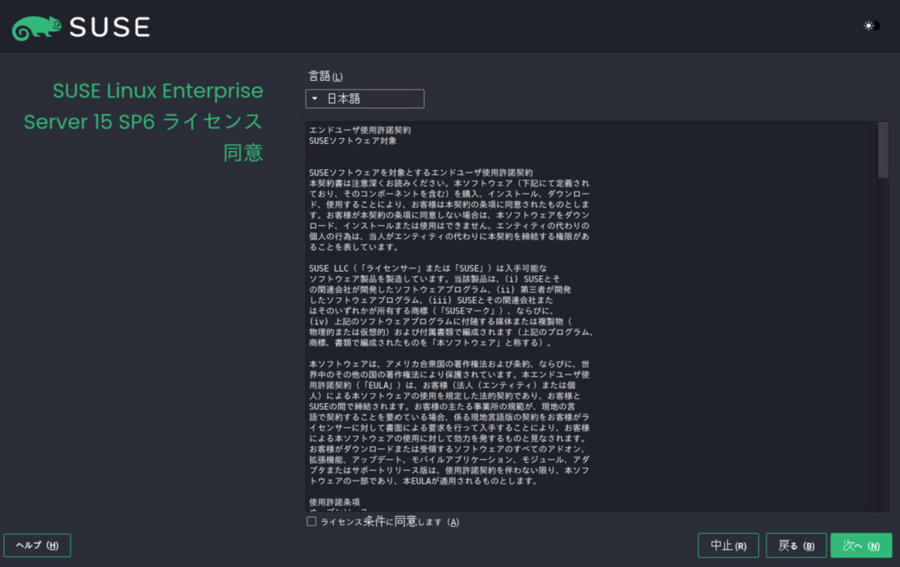
Task: Click the dropdown arrow beside 日本語
Action: 314,98
